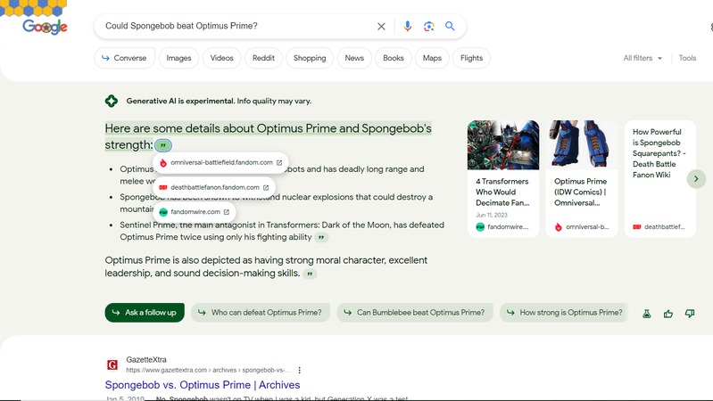This screenshot has width=713, height=401.
Task: Open the Books tab
Action: 394,58
